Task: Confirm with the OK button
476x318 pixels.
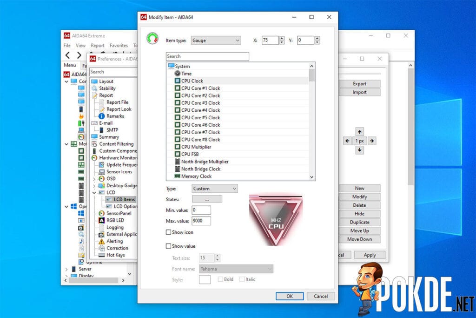Action: tap(290, 296)
